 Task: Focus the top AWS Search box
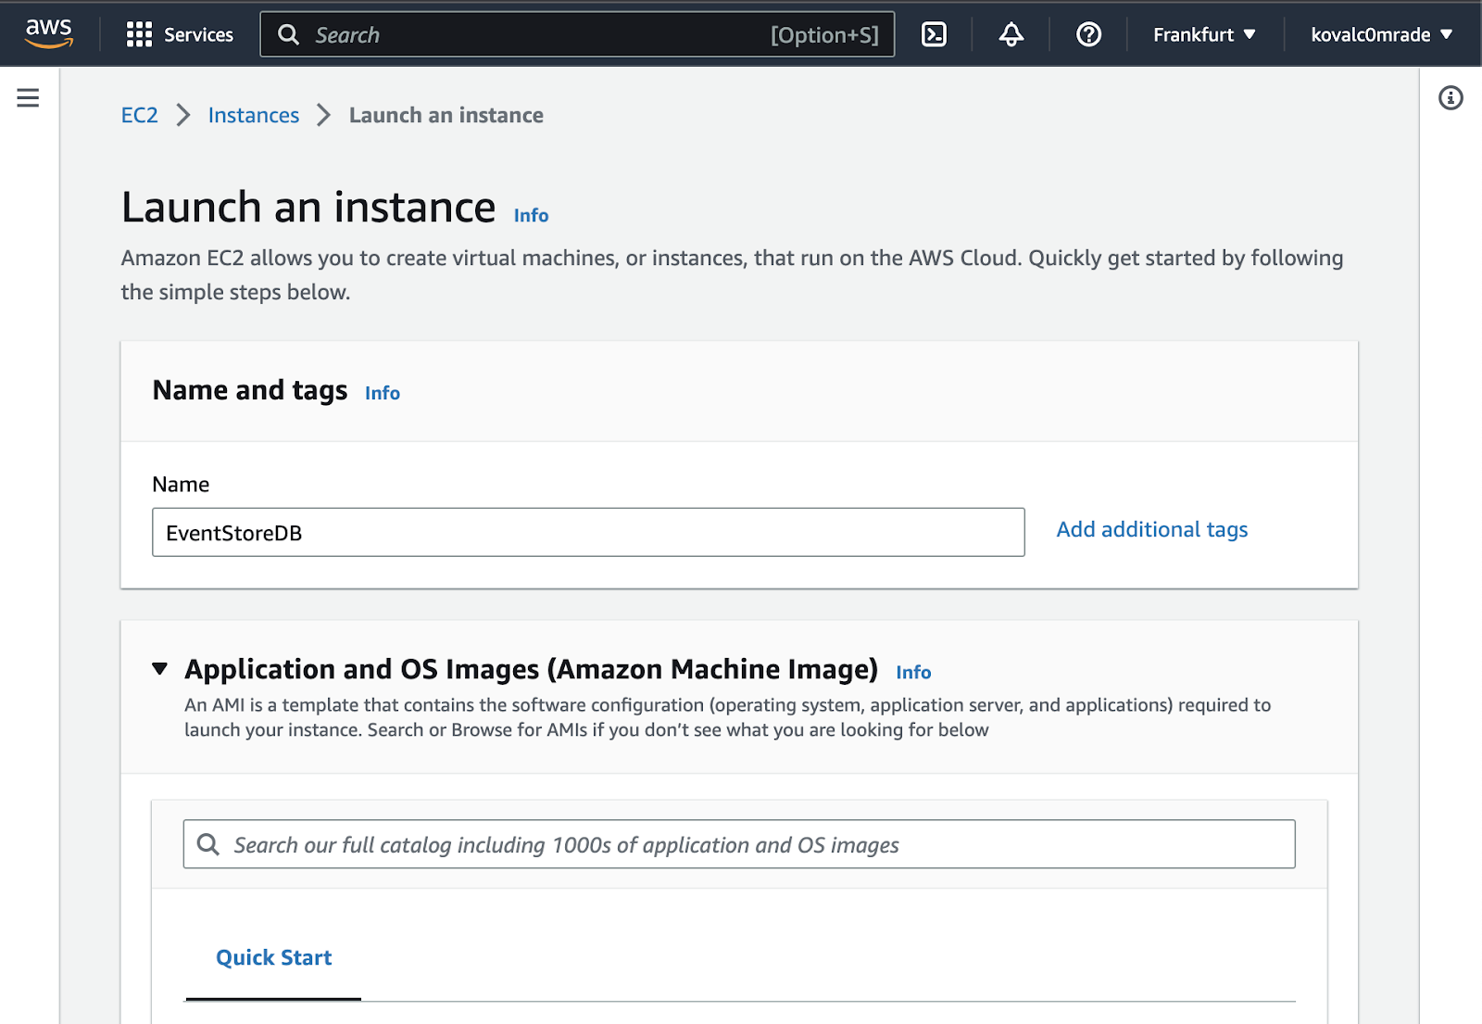click(x=577, y=34)
